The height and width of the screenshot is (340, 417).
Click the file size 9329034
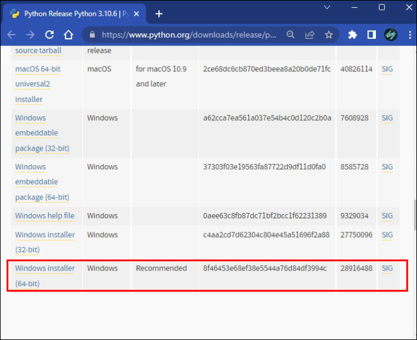point(355,215)
